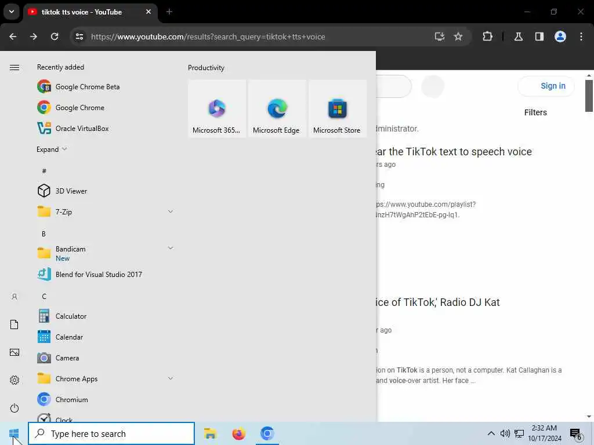Open the Microsoft Edge tile
Screen dimensions: 594x445
[277, 108]
